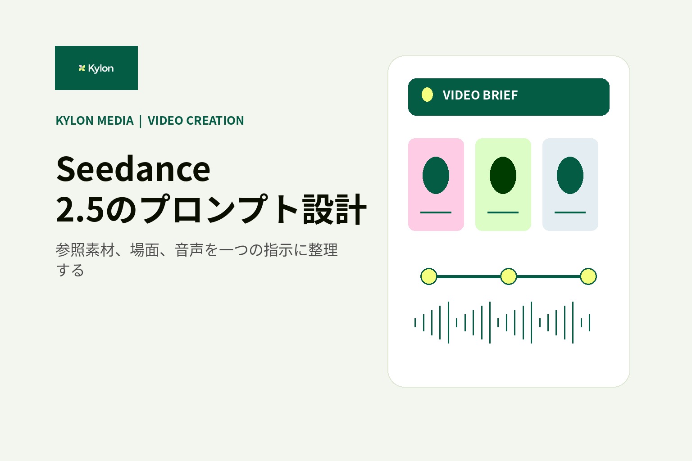Click the "KYLON MEDIA" label
Viewport: 692px width, 461px height.
95,121
